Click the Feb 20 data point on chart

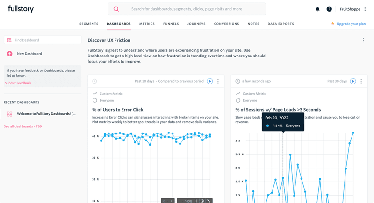(283, 178)
